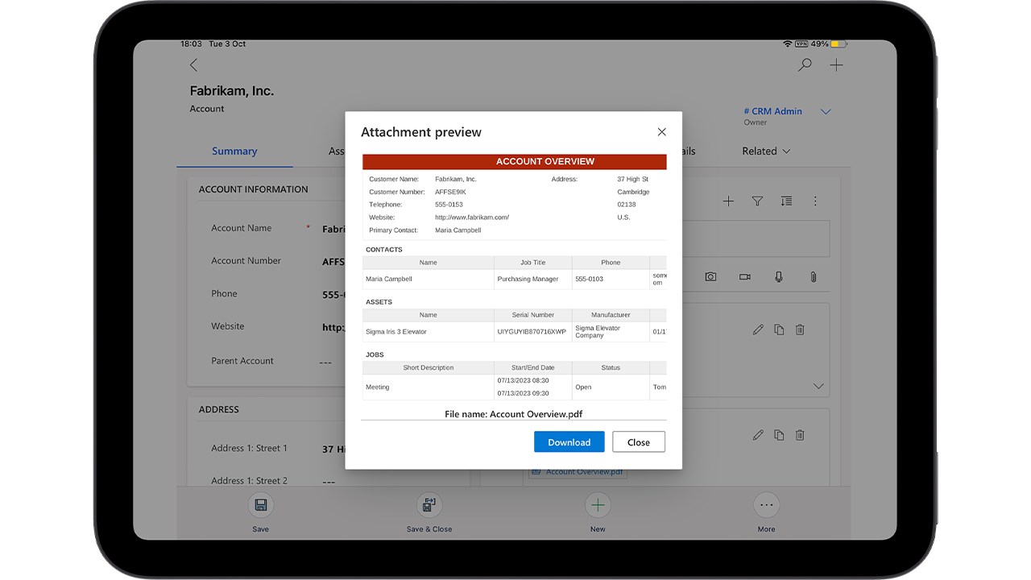Click serial number UIYGUYIB870716XWP
This screenshot has height=580, width=1031.
click(x=532, y=332)
